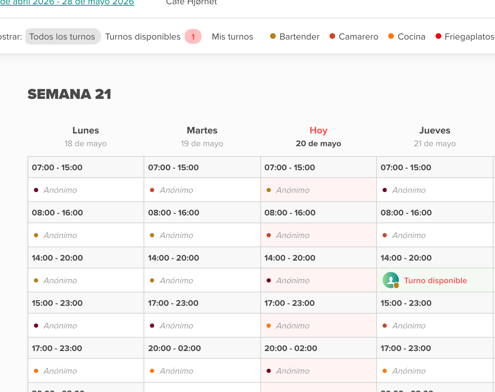Click the Camarero legend dot

(332, 36)
